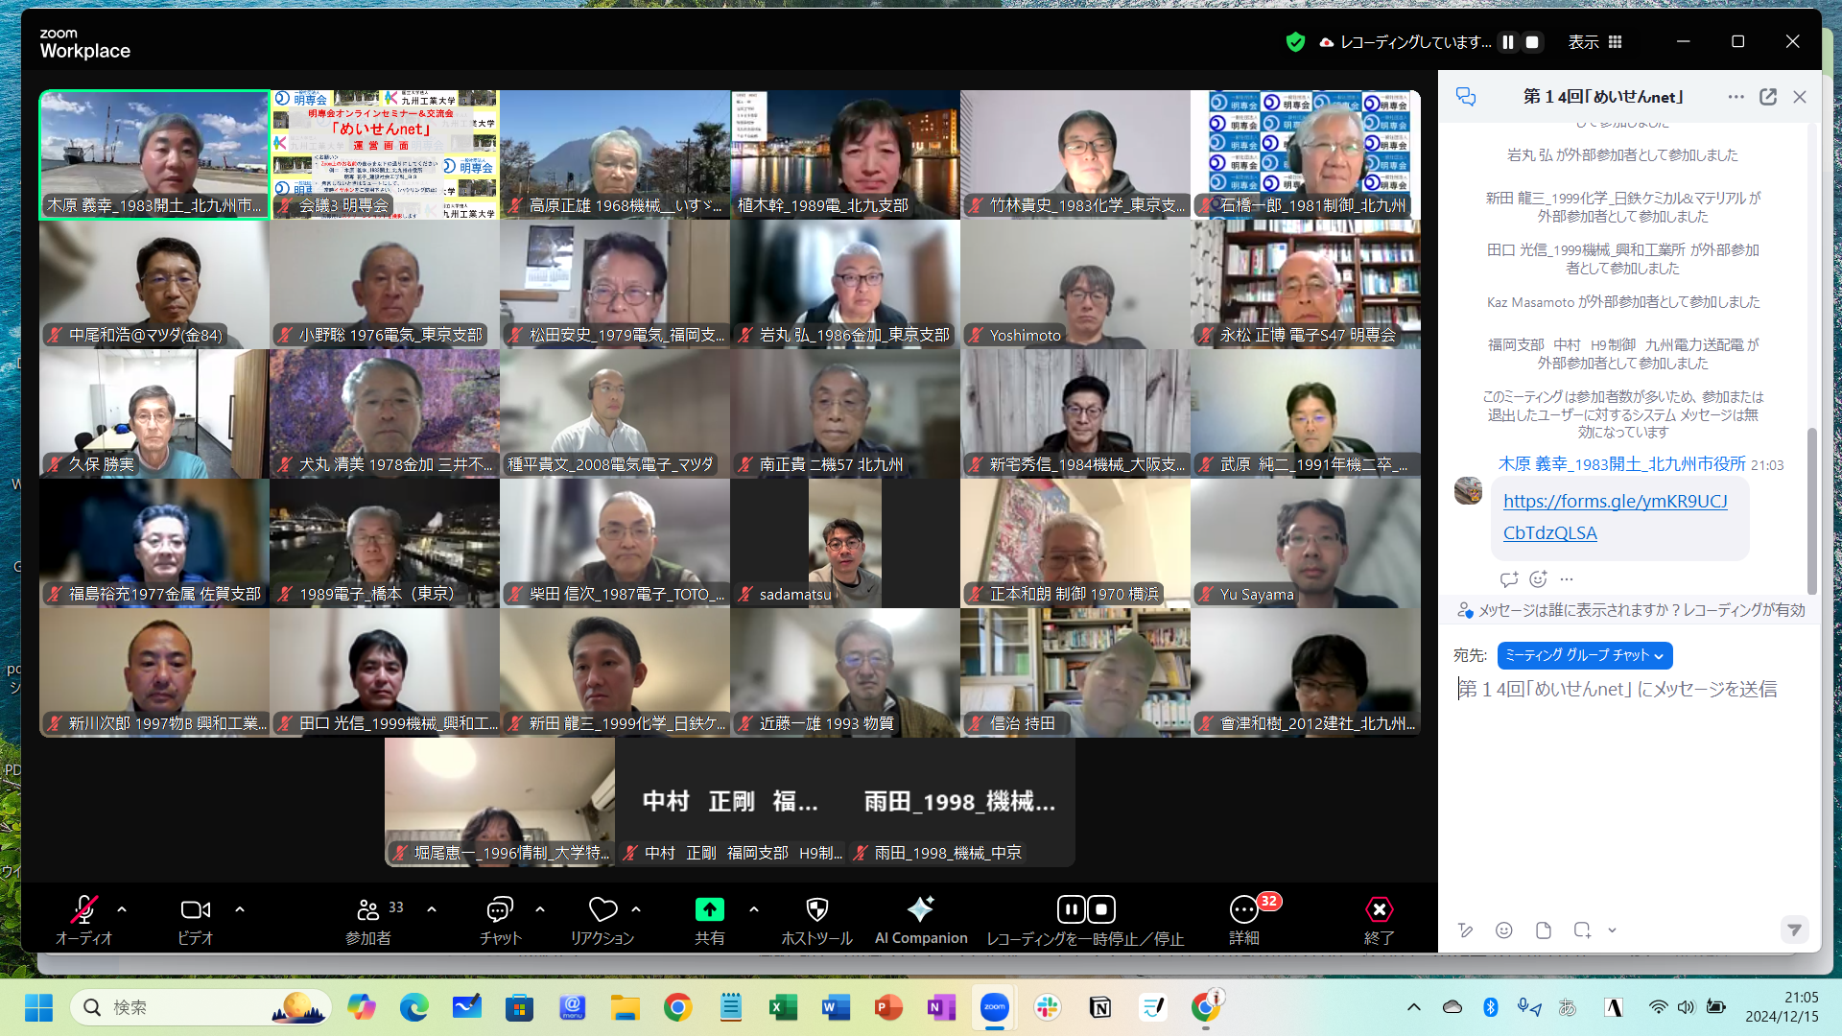Open chat panel more options ellipsis
1842x1036 pixels.
[1736, 97]
